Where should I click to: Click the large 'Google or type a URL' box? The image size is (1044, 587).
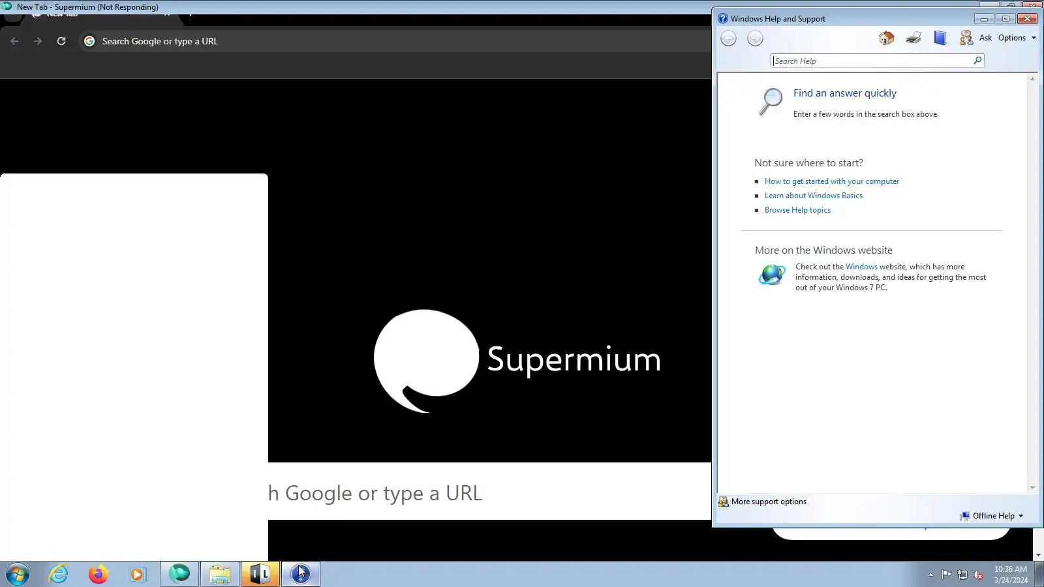[489, 491]
